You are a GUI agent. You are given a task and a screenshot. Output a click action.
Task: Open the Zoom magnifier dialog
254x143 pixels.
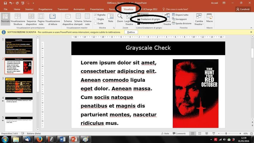click(x=120, y=18)
